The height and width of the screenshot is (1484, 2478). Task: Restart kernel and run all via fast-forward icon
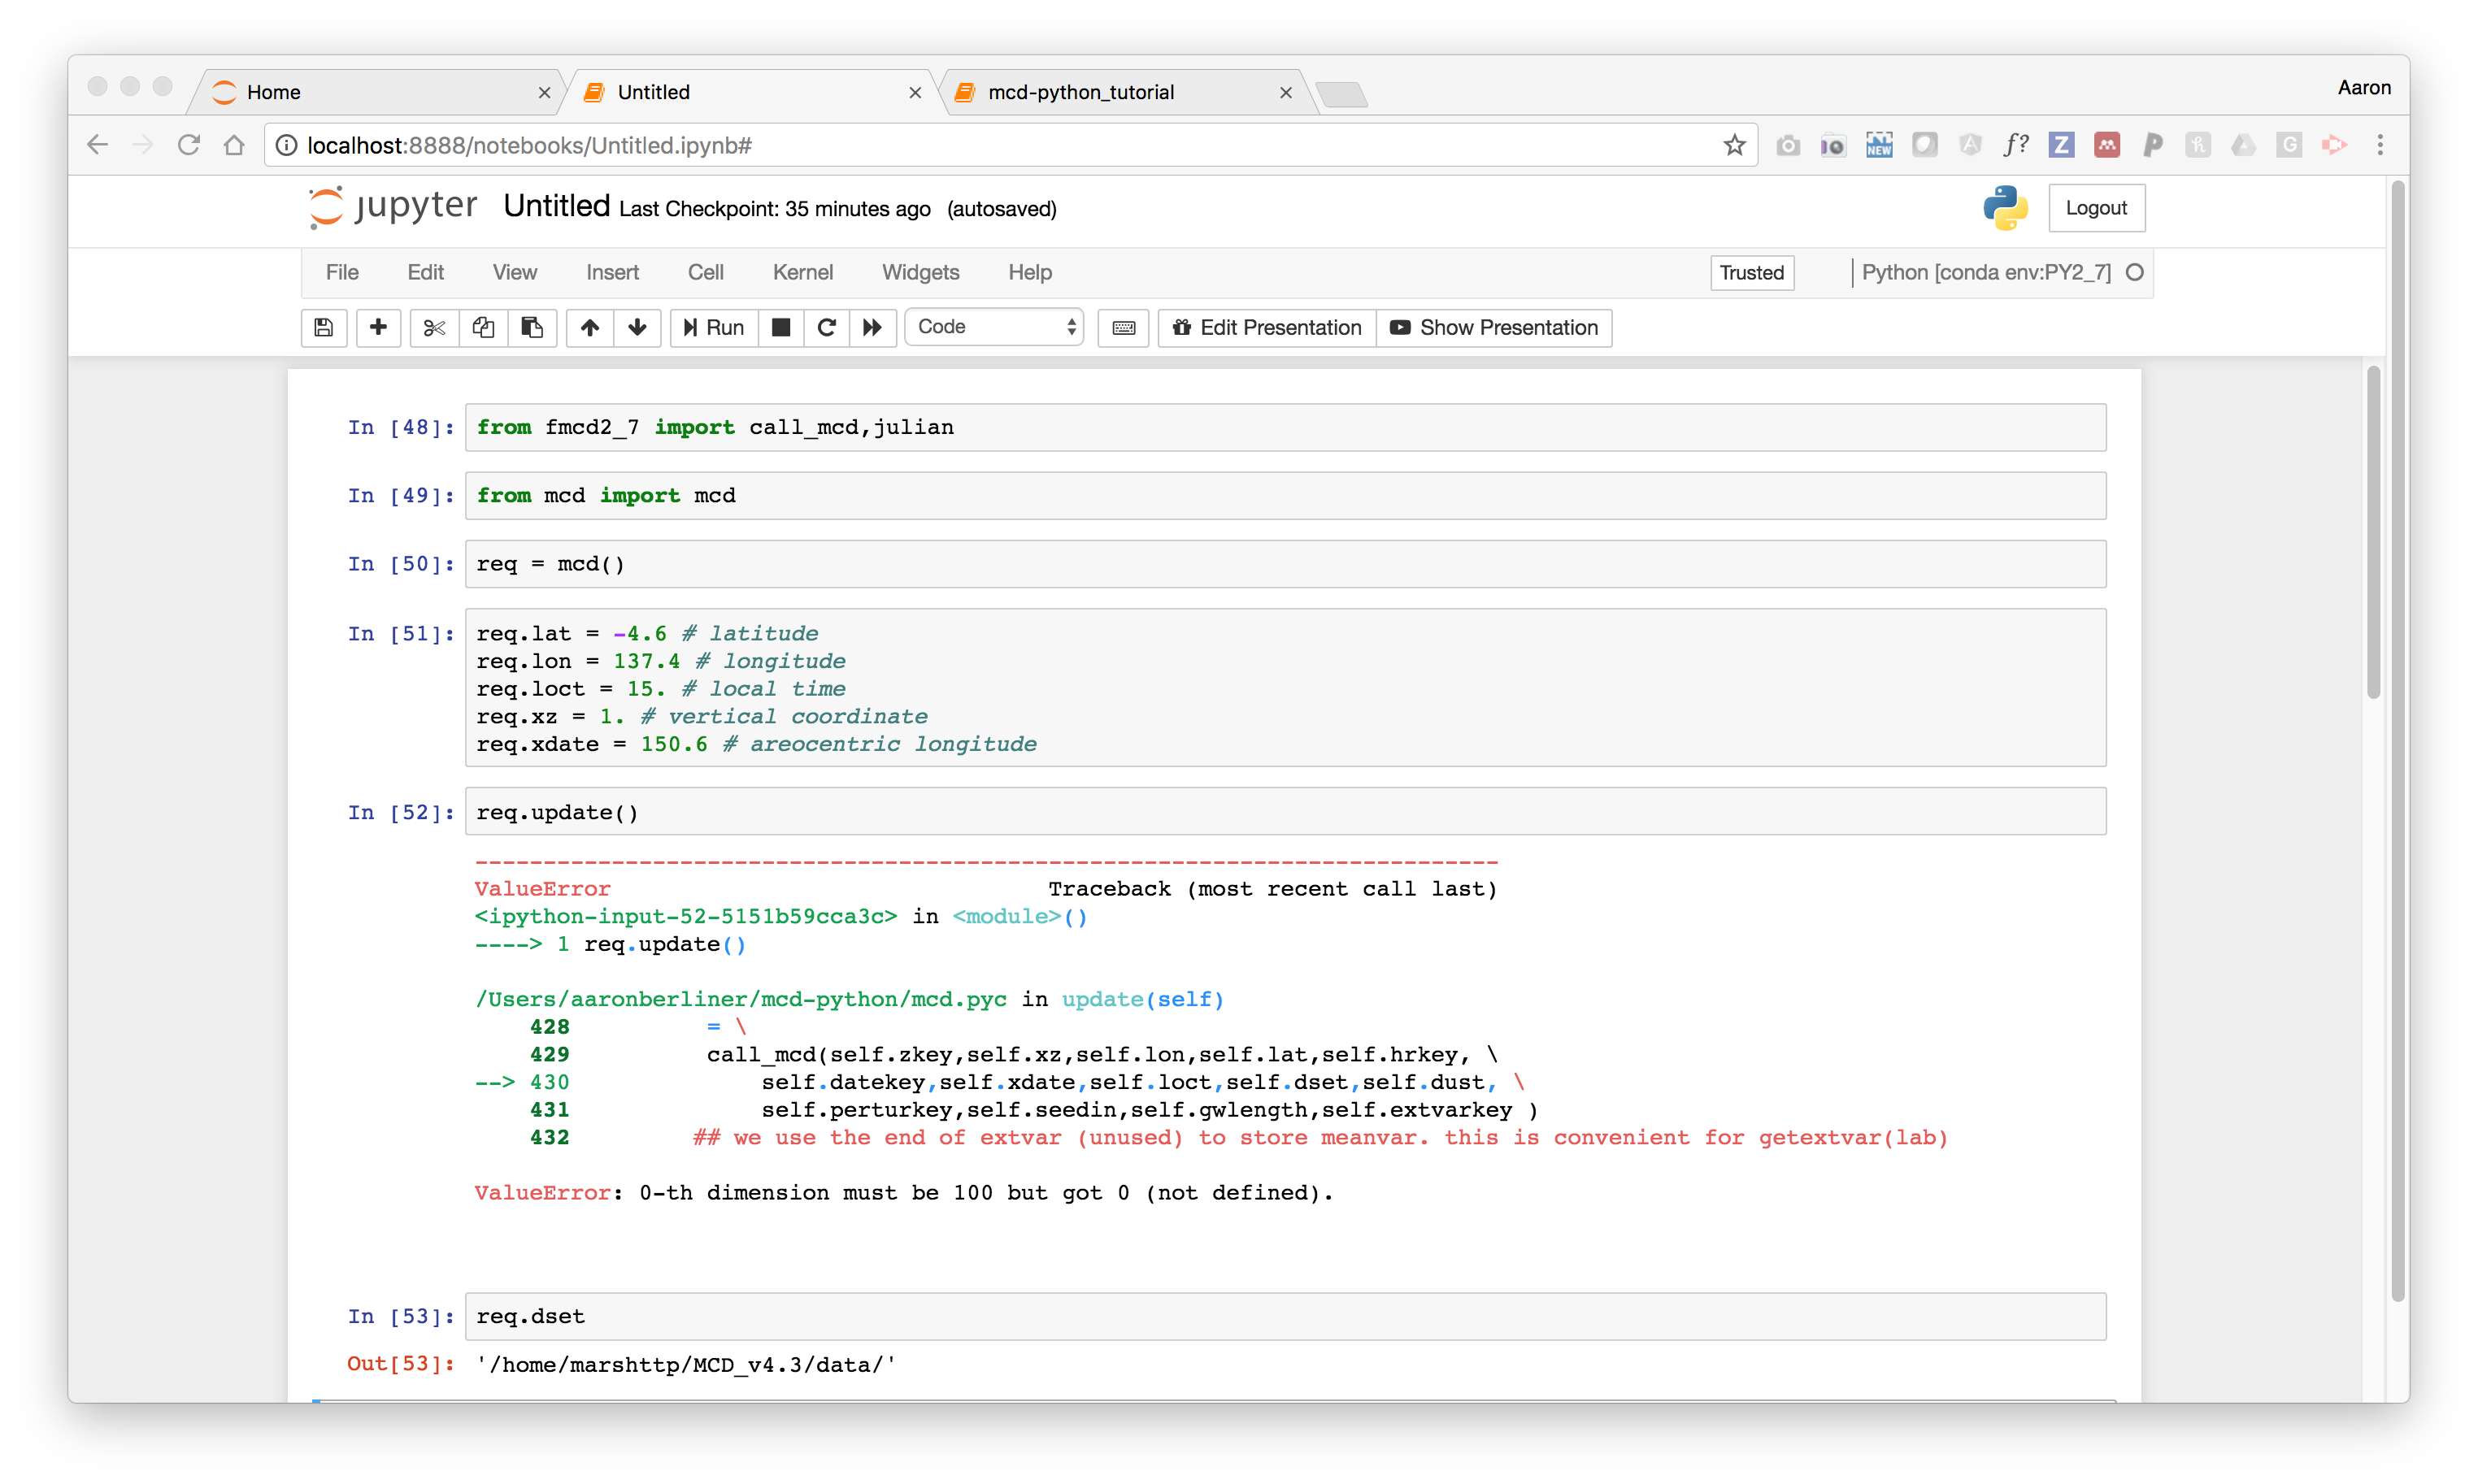click(x=872, y=327)
